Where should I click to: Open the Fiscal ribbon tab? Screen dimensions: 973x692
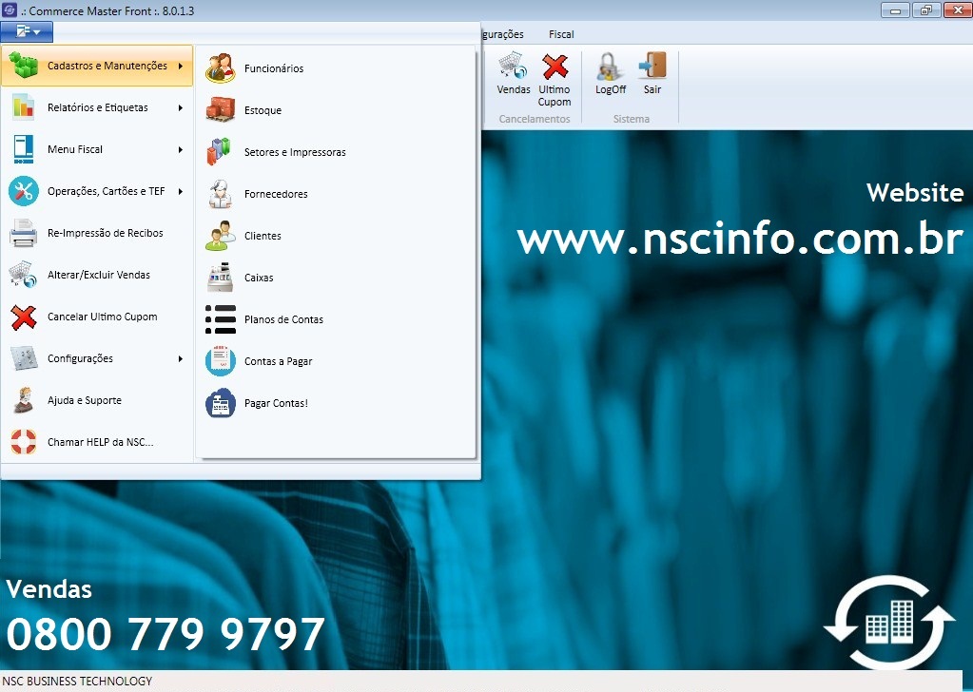561,35
